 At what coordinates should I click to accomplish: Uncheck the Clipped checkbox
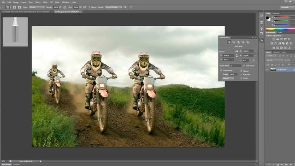click(242, 71)
